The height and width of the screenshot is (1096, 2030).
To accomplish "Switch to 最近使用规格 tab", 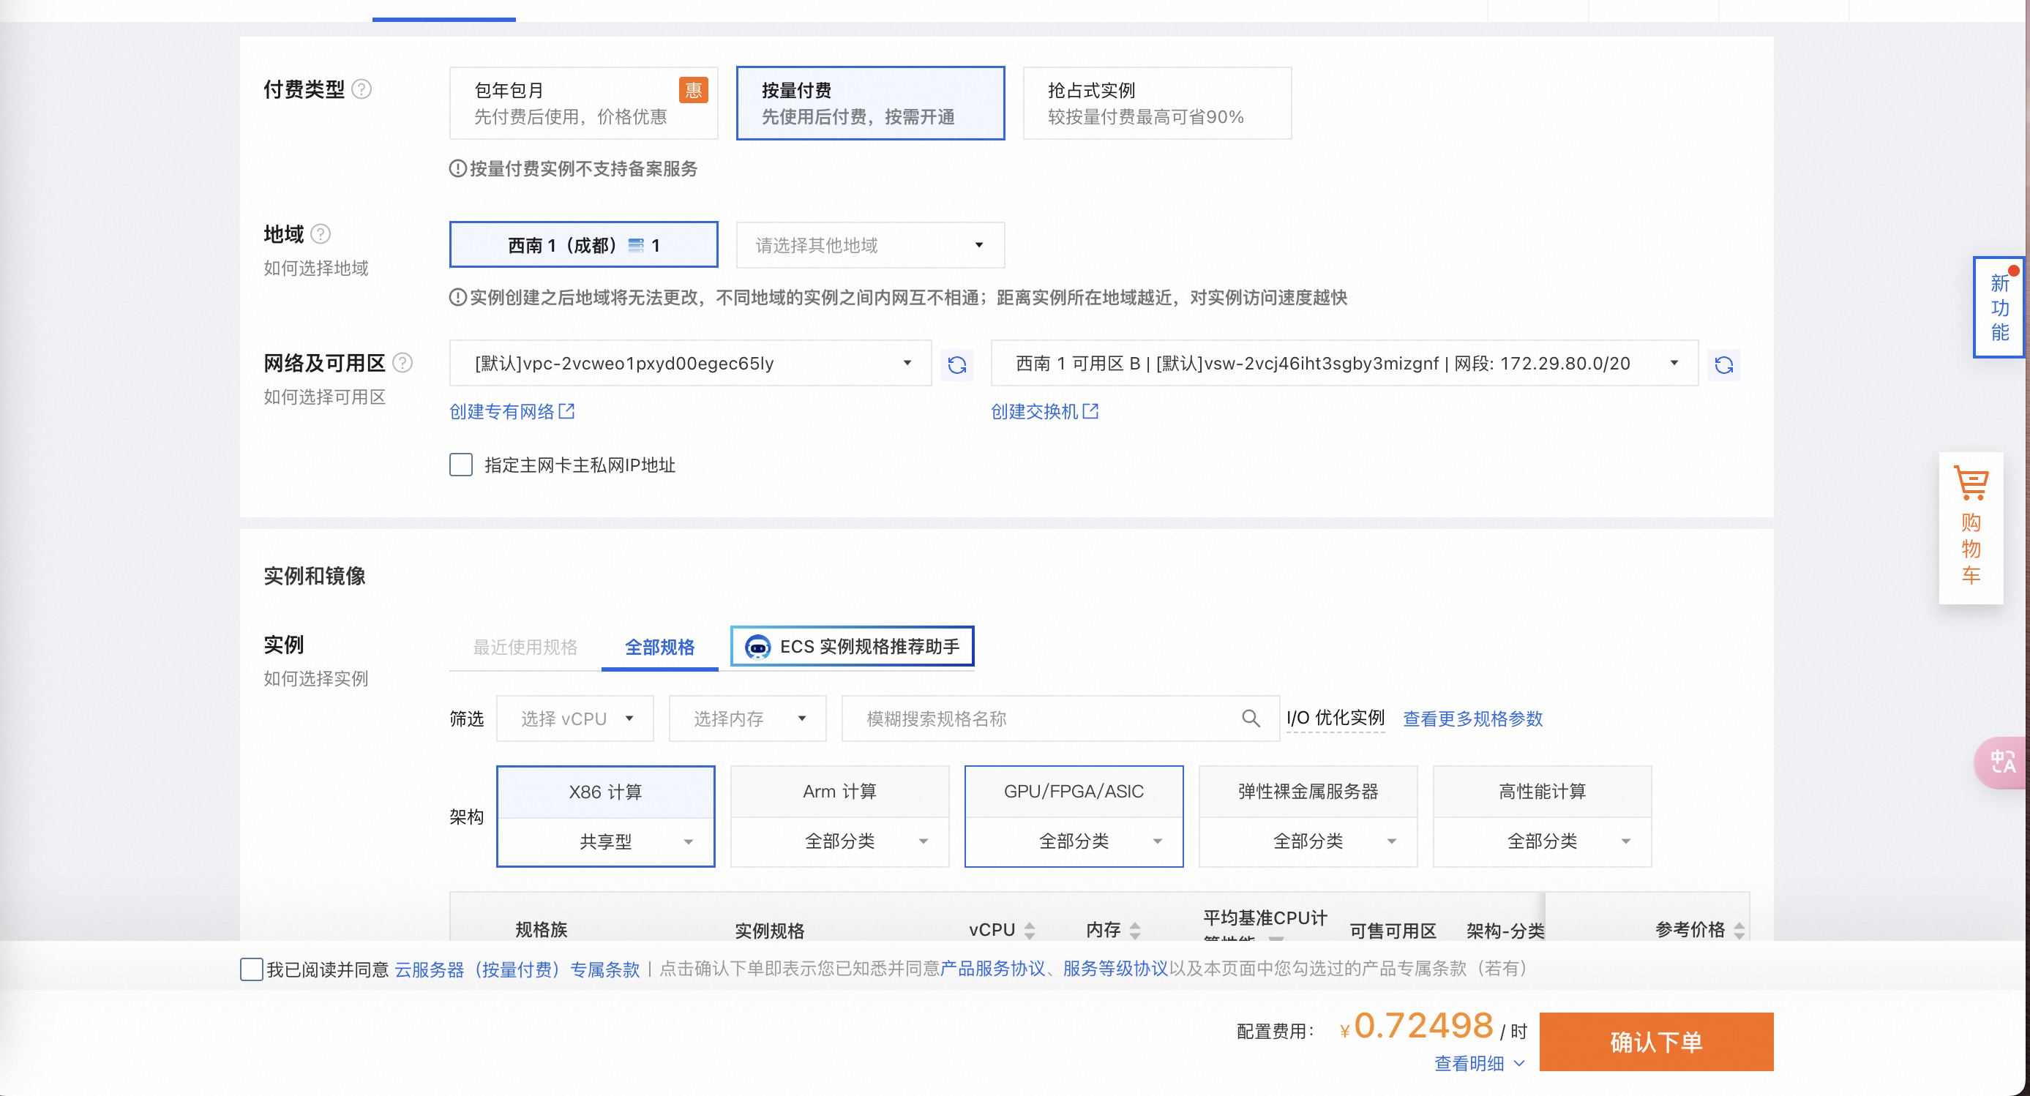I will 525,648.
